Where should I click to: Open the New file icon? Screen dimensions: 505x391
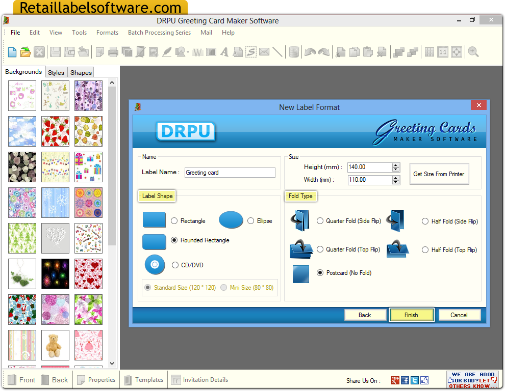(12, 51)
